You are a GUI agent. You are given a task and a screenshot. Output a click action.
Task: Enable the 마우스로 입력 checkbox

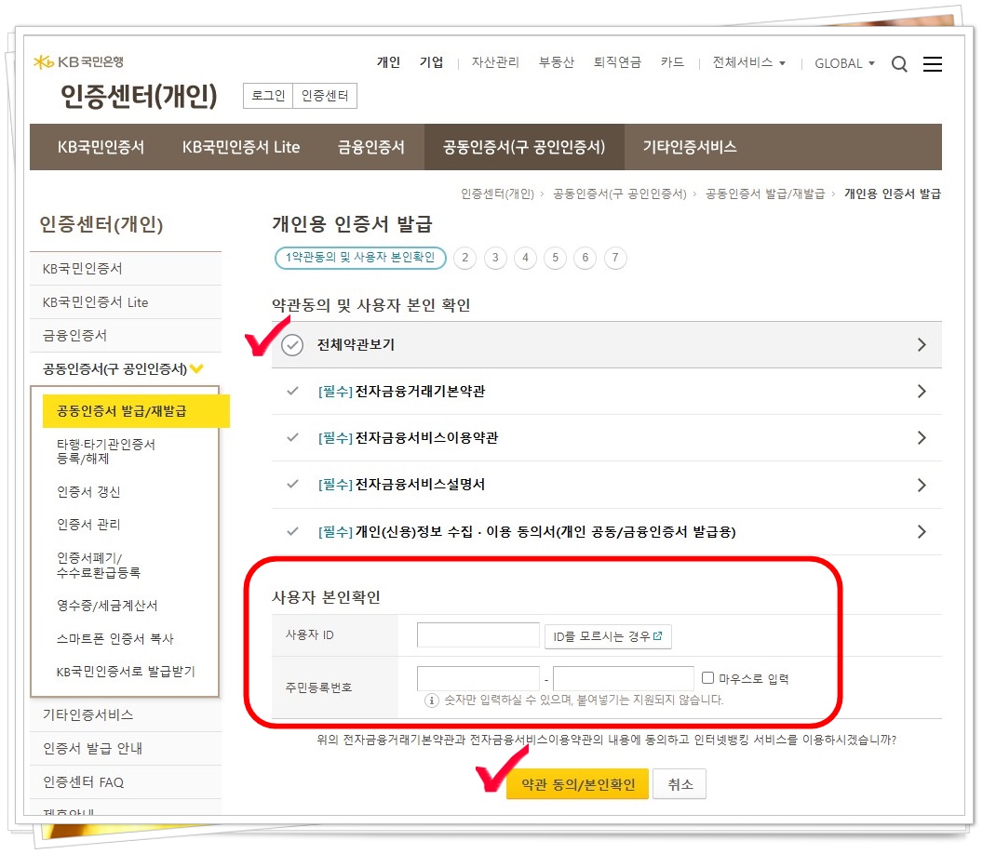707,677
